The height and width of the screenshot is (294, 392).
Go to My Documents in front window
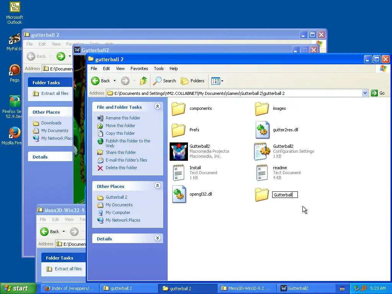(x=119, y=205)
